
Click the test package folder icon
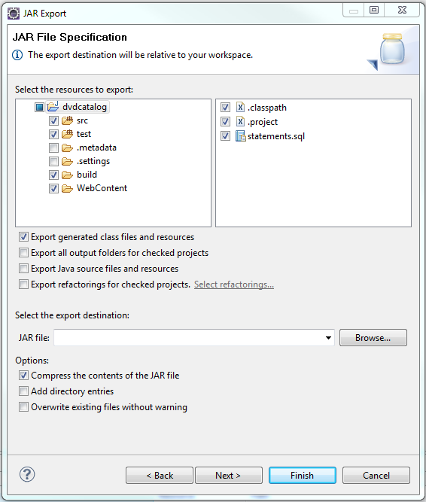point(67,134)
